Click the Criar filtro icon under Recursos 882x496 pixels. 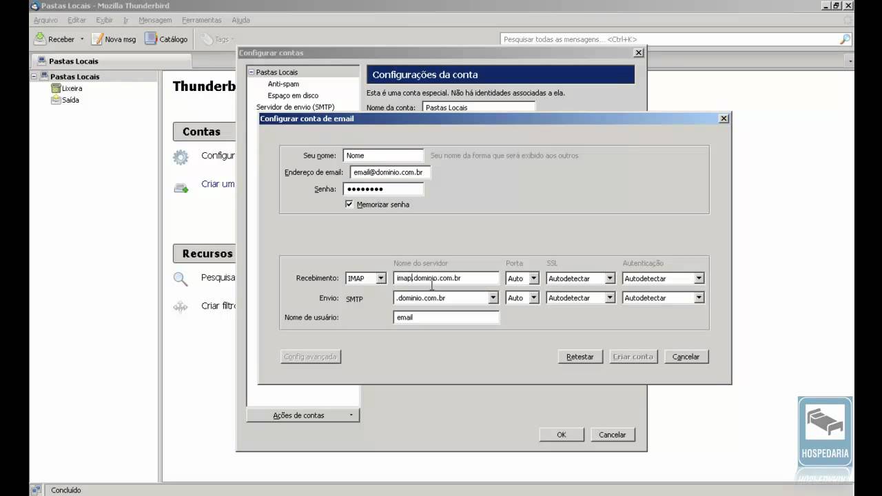181,307
